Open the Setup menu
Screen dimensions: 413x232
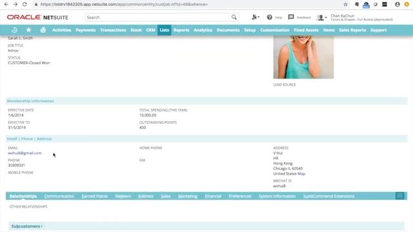[250, 30]
